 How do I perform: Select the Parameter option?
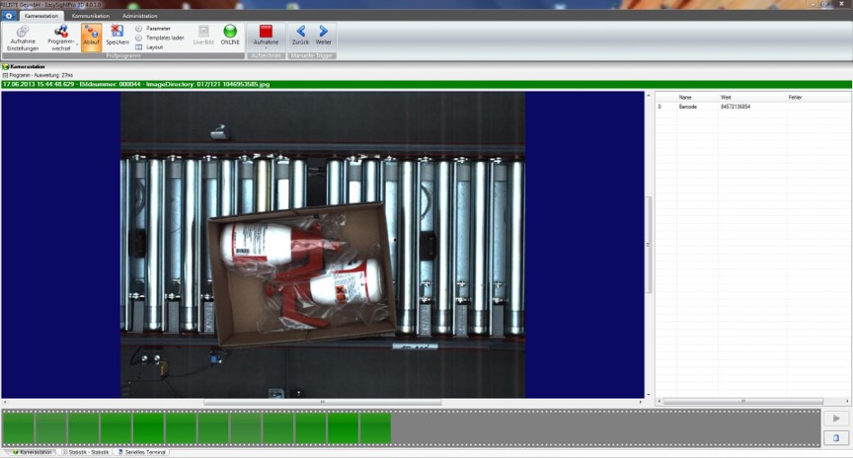click(157, 29)
